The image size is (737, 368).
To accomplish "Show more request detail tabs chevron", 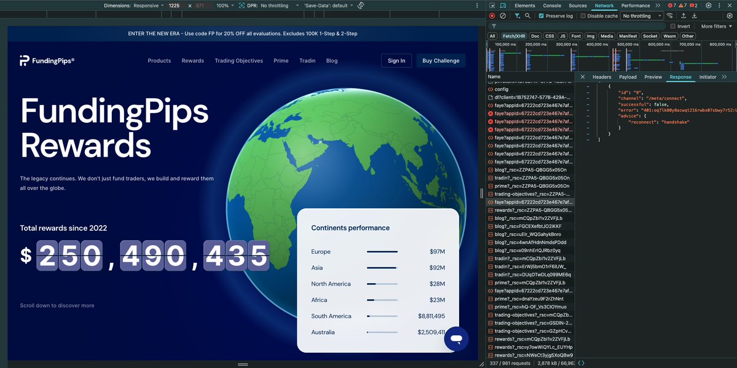I will (x=724, y=77).
